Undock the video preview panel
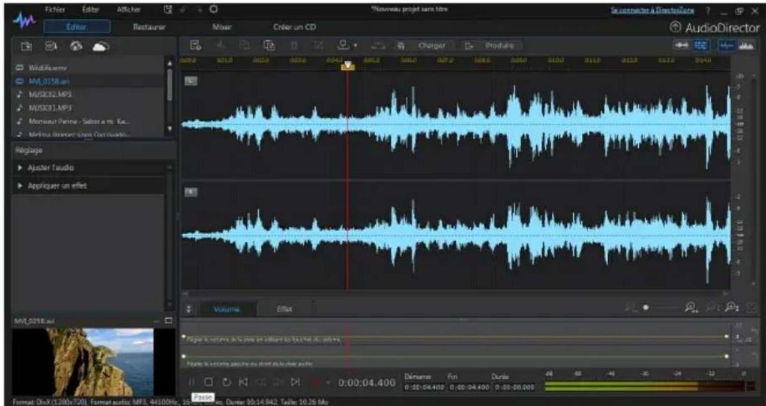766x406 pixels. (168, 321)
